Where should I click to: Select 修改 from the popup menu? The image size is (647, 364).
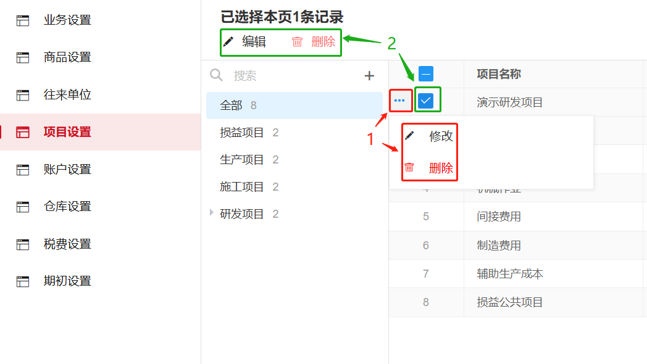(x=441, y=136)
